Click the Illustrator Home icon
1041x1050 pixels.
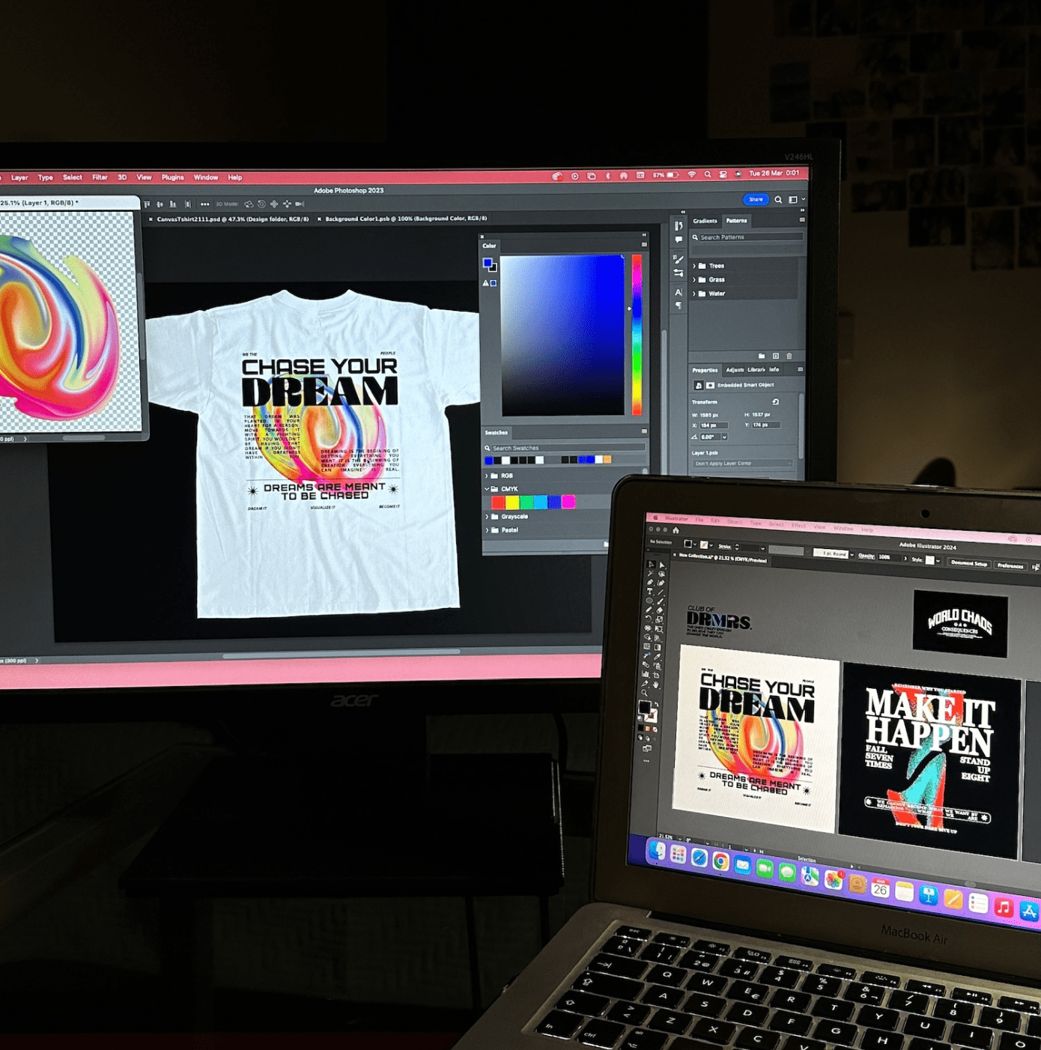pyautogui.click(x=676, y=530)
